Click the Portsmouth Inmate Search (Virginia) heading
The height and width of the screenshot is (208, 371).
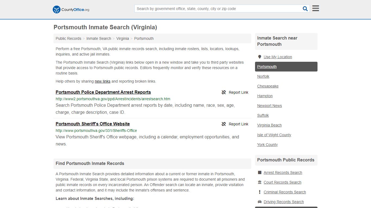[x=105, y=27]
